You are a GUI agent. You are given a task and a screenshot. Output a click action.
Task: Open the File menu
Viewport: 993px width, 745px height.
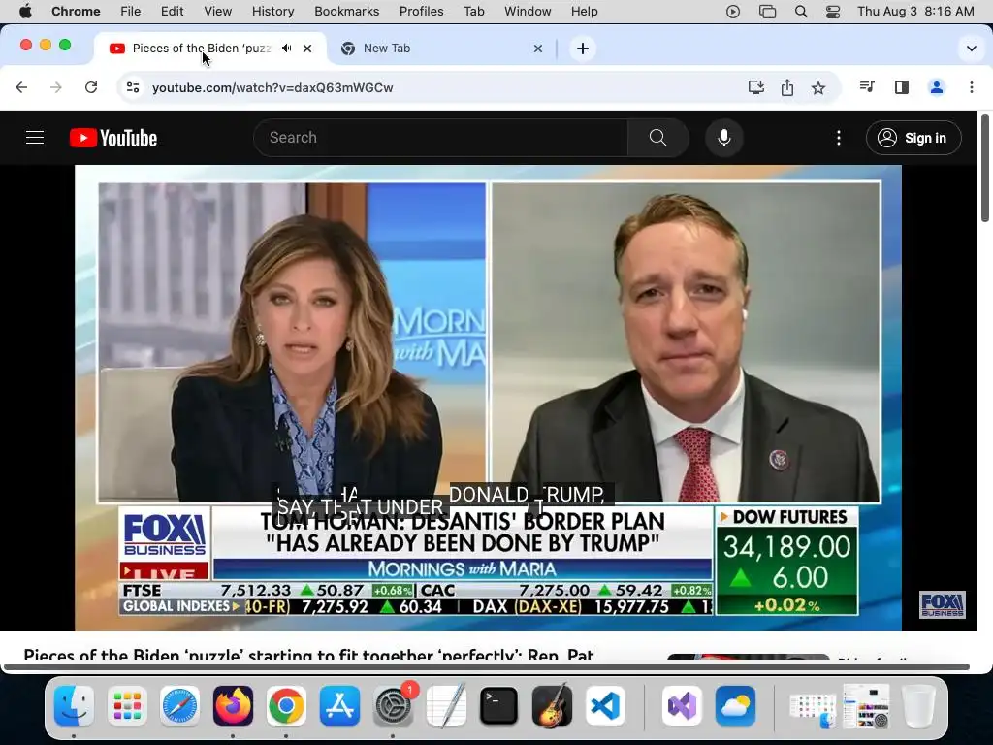pyautogui.click(x=131, y=11)
